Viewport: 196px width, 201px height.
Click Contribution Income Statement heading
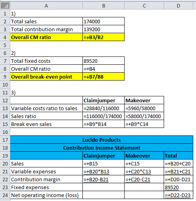[102, 148]
